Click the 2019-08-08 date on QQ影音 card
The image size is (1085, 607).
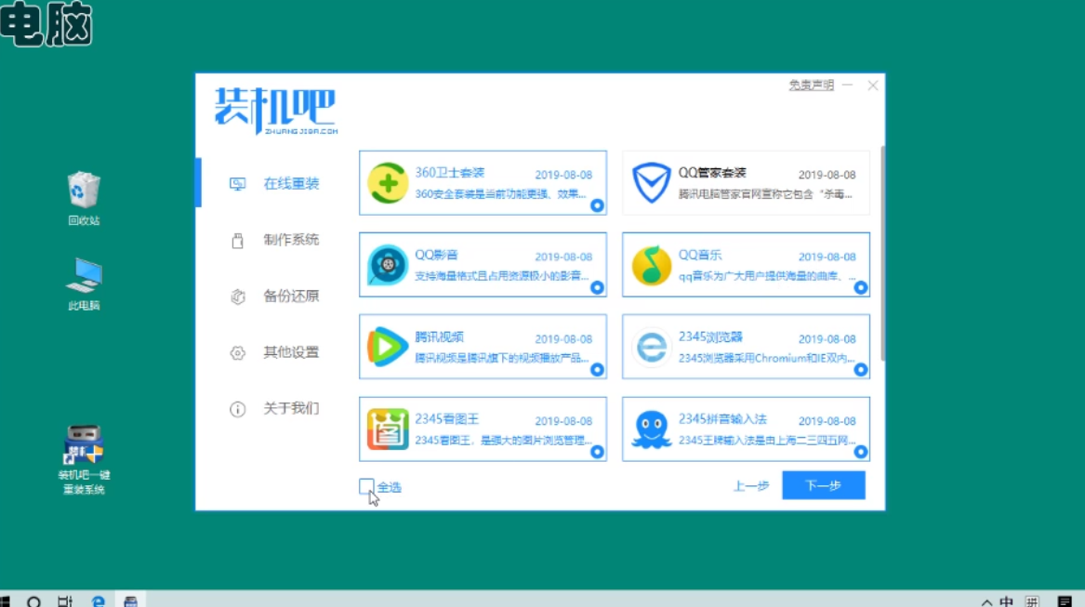coord(563,257)
